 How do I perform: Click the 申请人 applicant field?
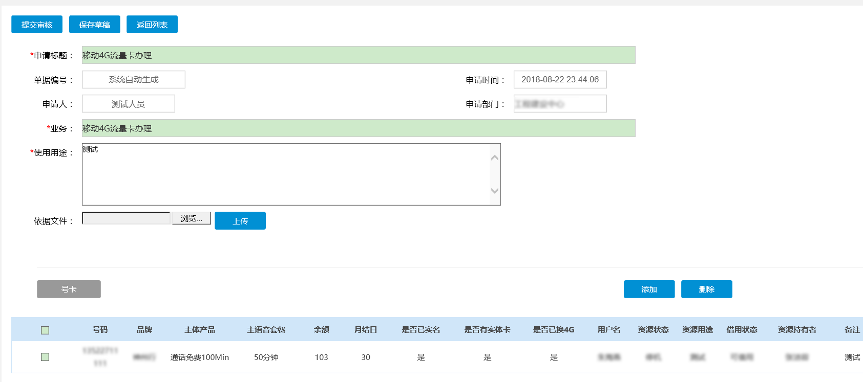pos(129,104)
